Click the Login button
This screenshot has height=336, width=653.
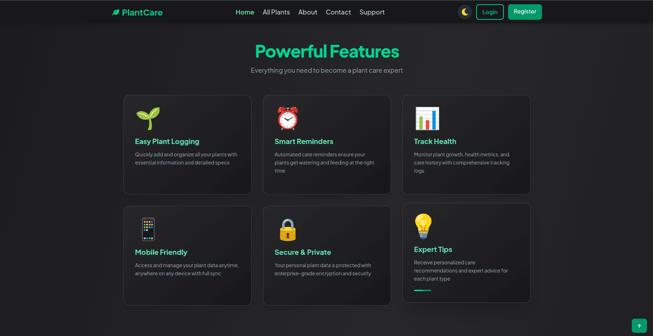click(490, 12)
